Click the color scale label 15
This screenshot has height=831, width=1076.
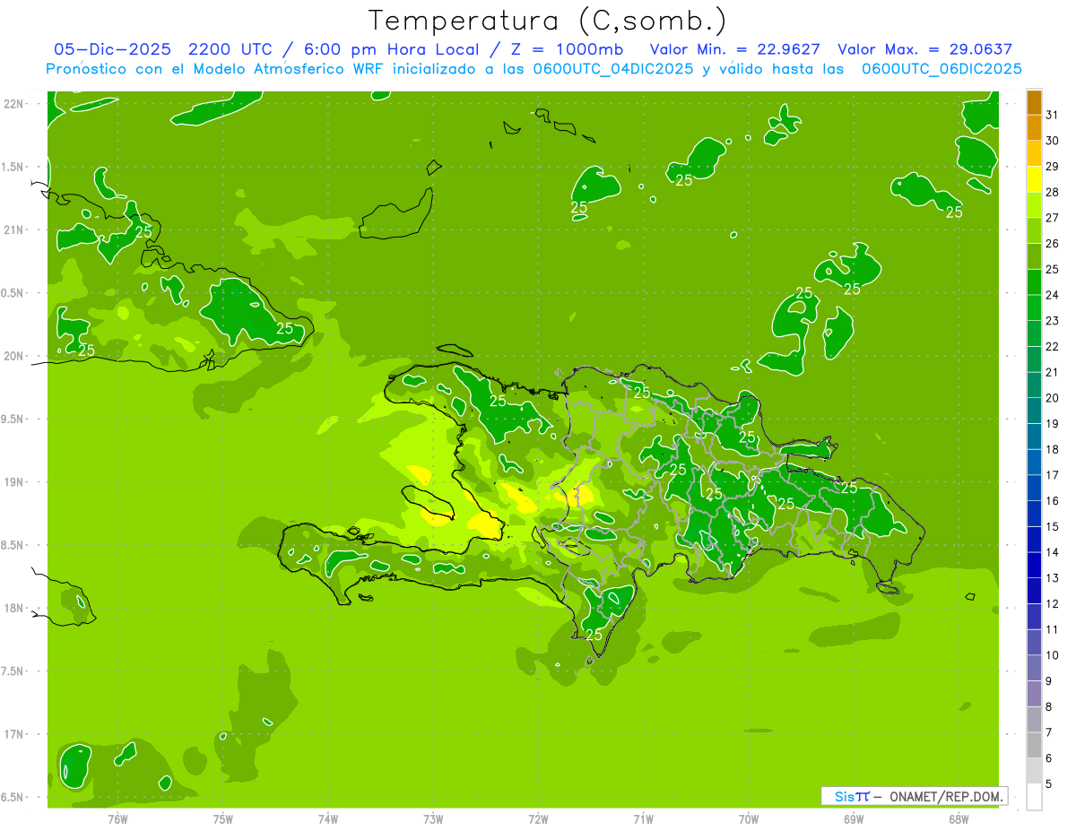(x=1053, y=527)
